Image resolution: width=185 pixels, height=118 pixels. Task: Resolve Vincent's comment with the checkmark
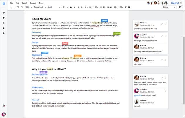click(x=162, y=24)
